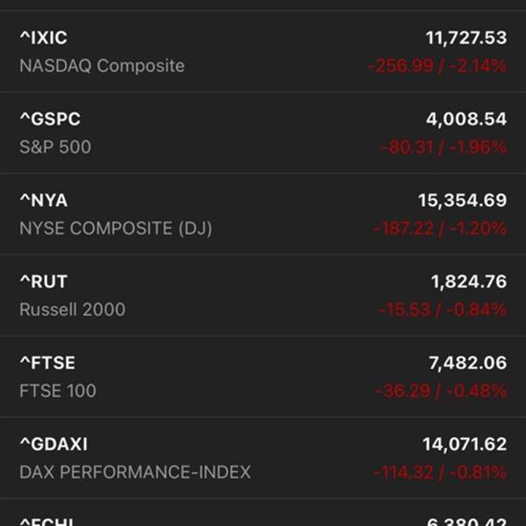Tap the -36.29 / -0.48% change value

(441, 391)
